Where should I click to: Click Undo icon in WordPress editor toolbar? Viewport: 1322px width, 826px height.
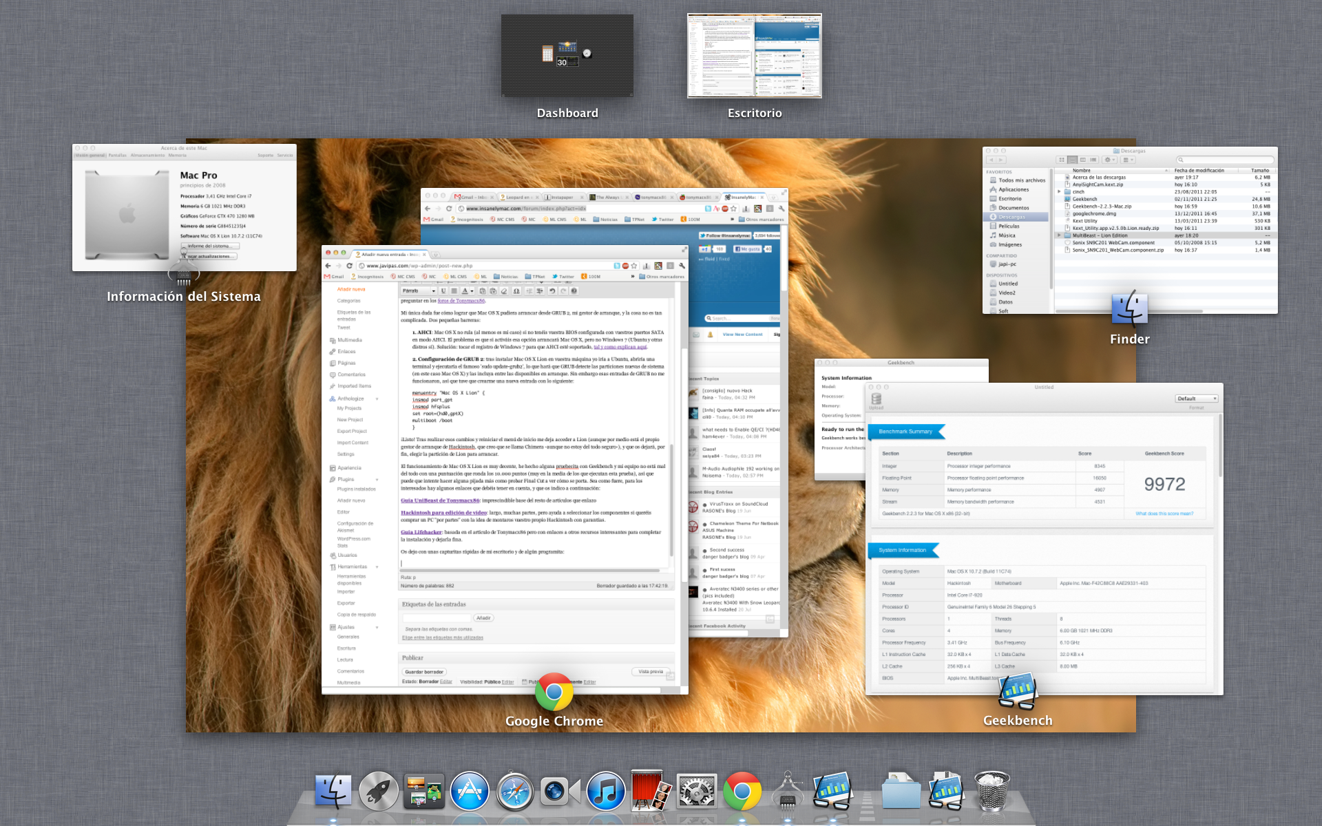552,290
